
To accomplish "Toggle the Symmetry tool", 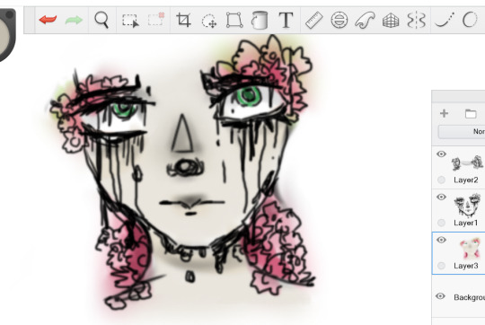I will 417,20.
